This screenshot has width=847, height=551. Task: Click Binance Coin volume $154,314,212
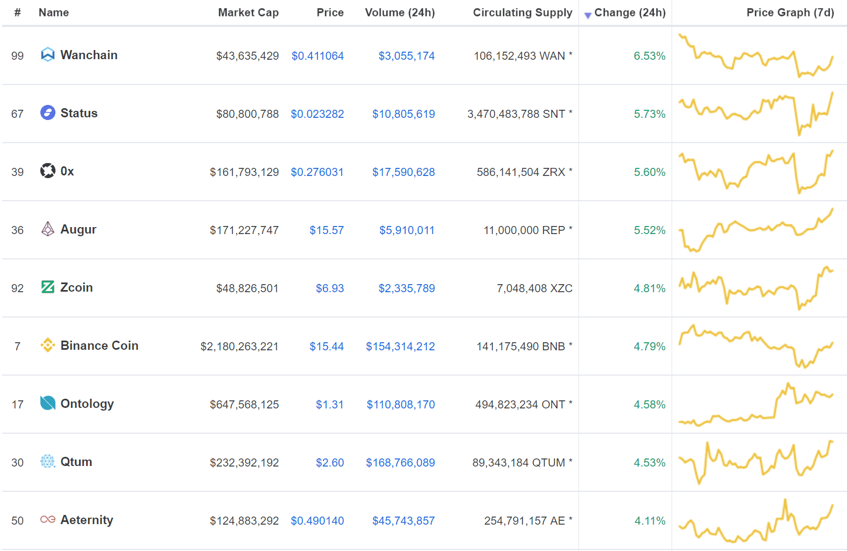pyautogui.click(x=400, y=347)
